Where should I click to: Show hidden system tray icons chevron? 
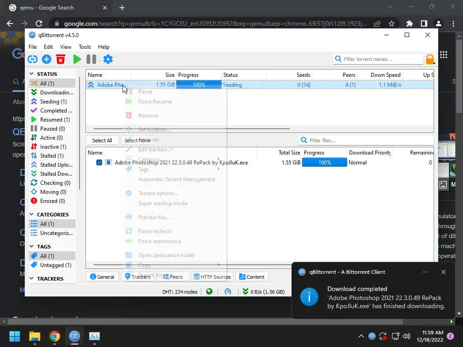click(x=361, y=336)
